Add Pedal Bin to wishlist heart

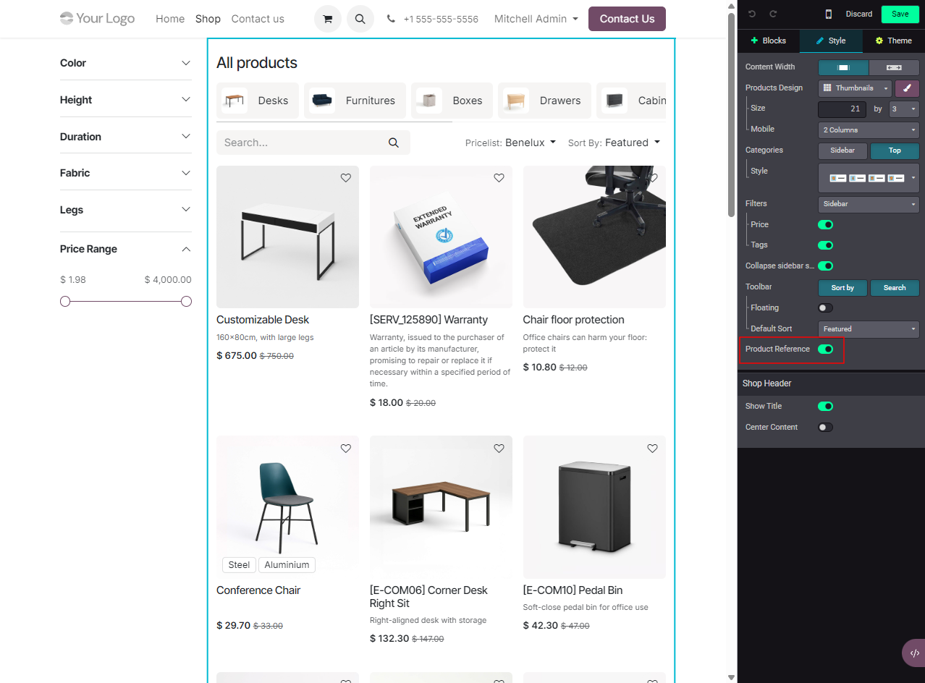coord(652,449)
